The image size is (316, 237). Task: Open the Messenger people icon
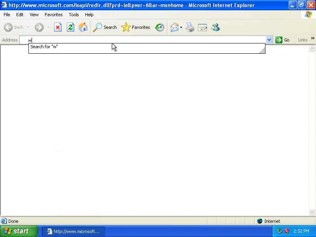tap(215, 27)
